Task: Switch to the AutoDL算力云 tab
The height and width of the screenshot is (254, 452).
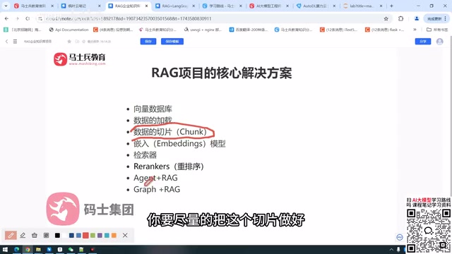Action: click(x=316, y=6)
